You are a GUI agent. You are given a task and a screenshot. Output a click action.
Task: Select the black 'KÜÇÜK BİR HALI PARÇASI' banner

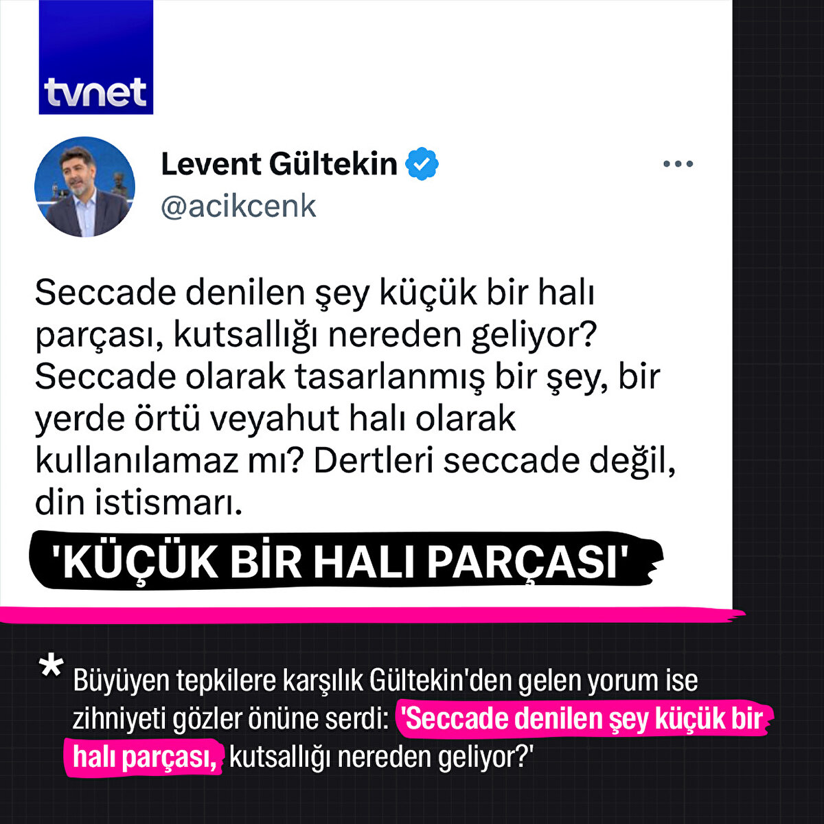point(345,562)
